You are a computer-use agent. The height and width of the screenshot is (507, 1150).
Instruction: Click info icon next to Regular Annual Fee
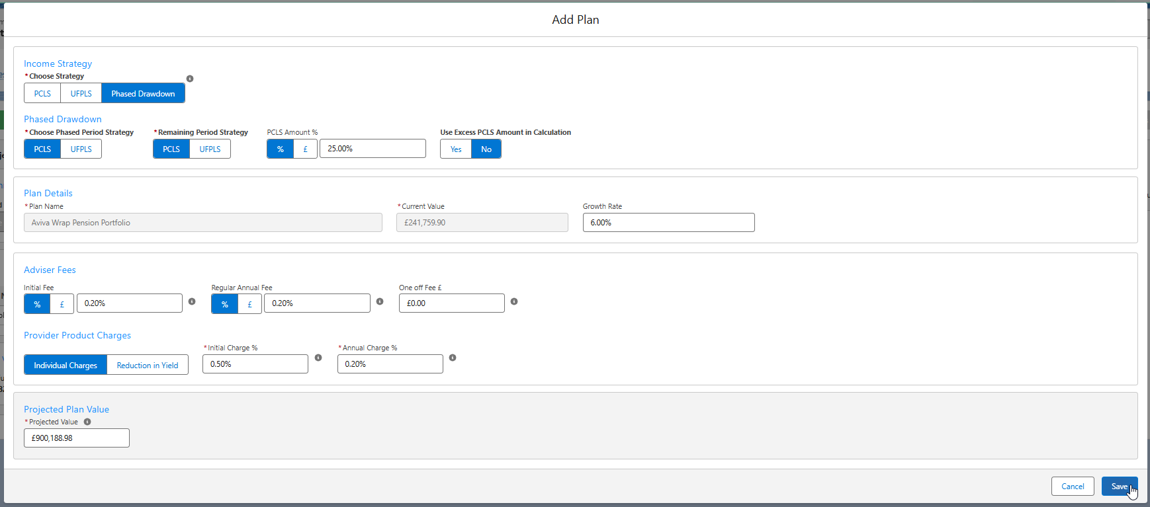click(380, 301)
